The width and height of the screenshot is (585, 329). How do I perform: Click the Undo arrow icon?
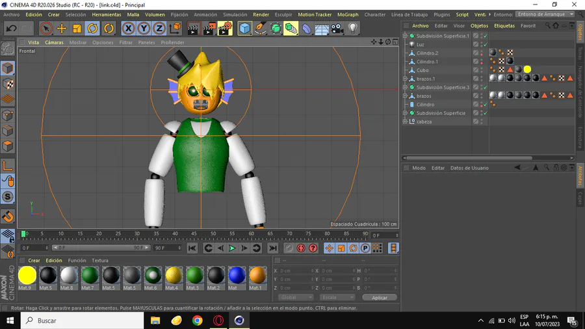pos(11,29)
